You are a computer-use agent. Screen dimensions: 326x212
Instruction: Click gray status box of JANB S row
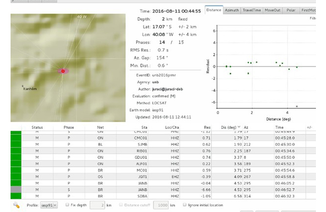(x=16, y=190)
